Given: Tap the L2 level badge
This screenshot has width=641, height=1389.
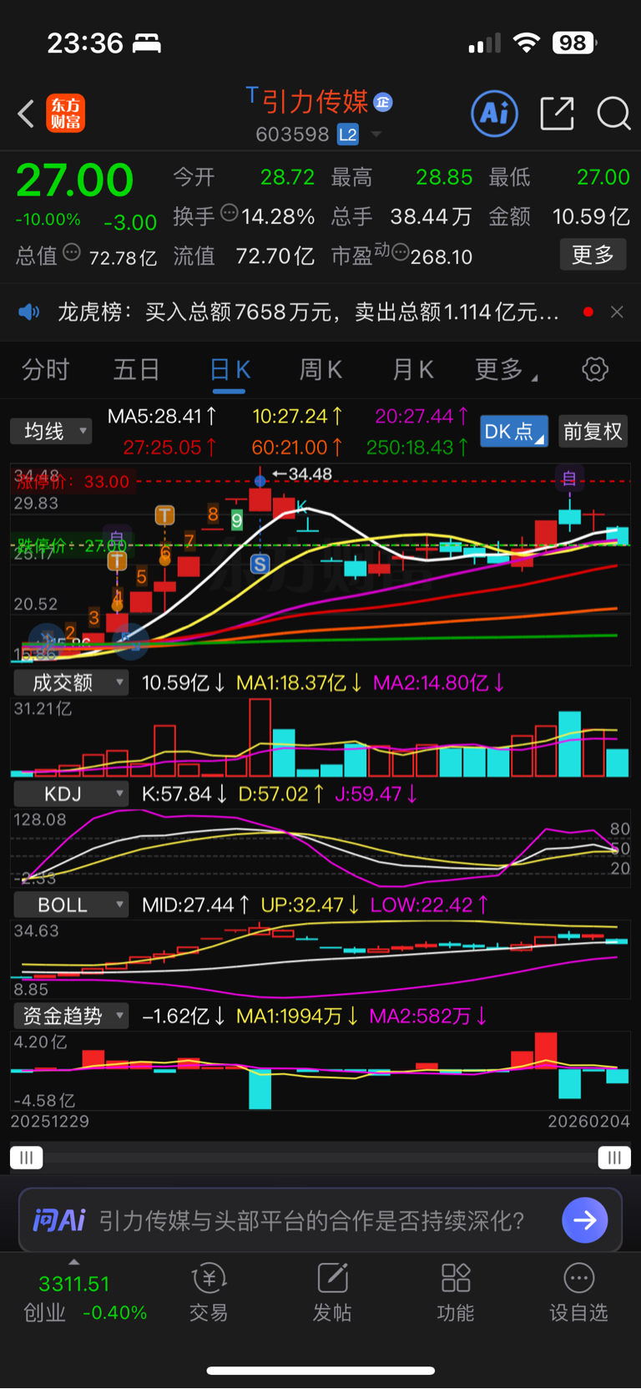Looking at the screenshot, I should point(348,134).
